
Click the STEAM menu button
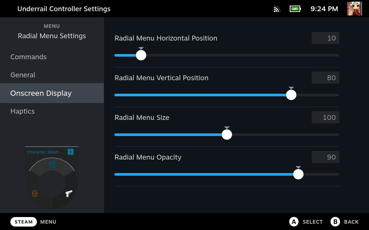click(24, 222)
